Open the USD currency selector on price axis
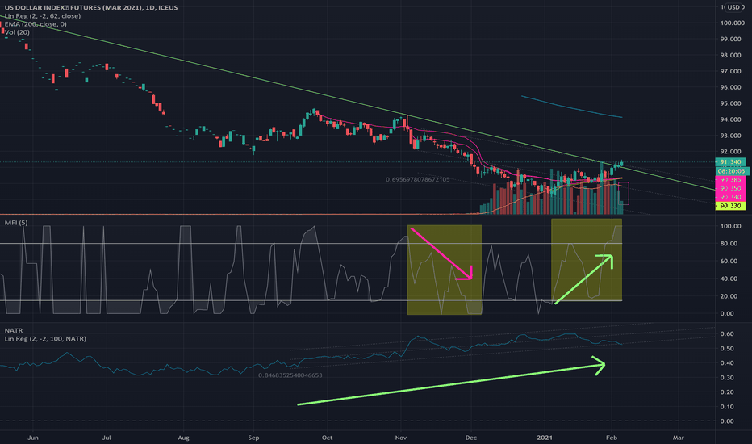Screen dimensions: 752x444 tap(733, 7)
